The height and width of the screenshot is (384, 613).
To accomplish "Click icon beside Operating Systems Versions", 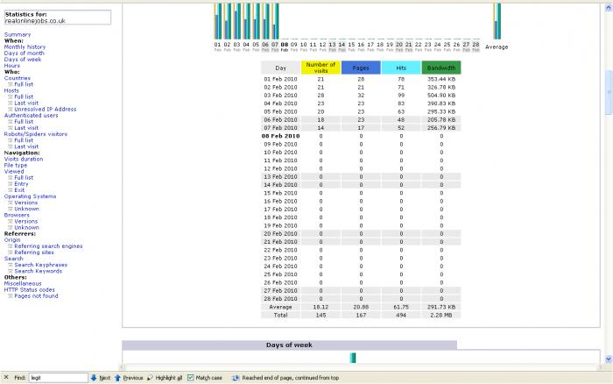I will (11, 203).
